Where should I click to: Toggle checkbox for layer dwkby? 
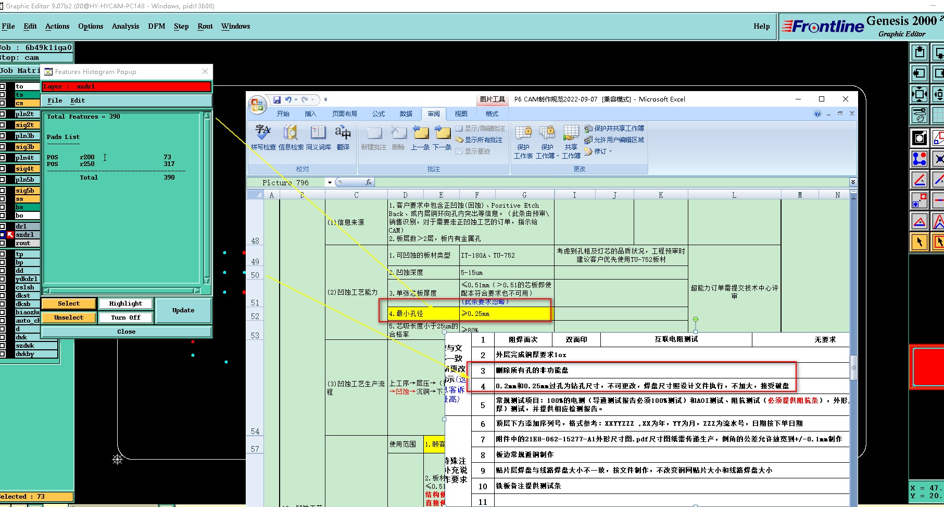[3, 354]
